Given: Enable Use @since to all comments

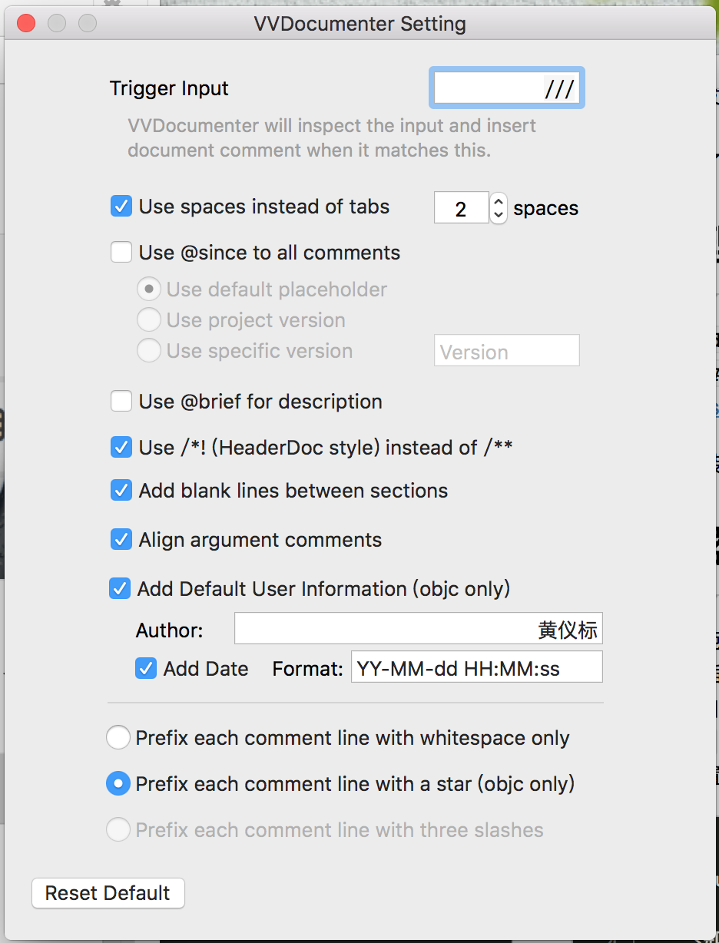Looking at the screenshot, I should [121, 253].
